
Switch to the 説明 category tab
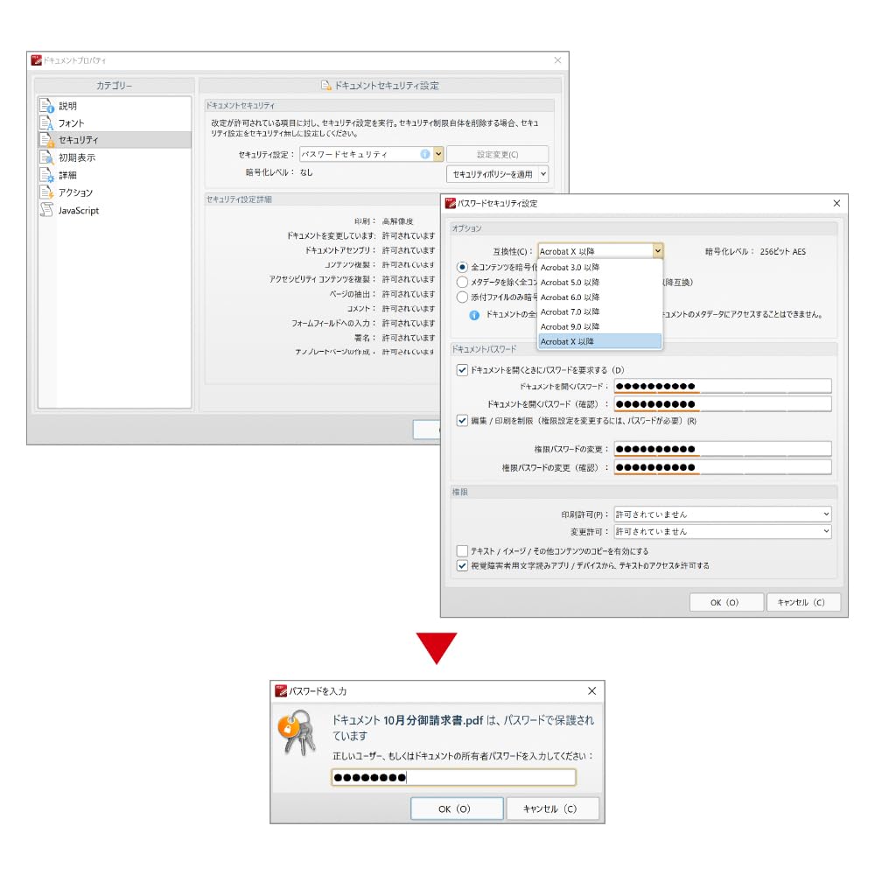[70, 103]
